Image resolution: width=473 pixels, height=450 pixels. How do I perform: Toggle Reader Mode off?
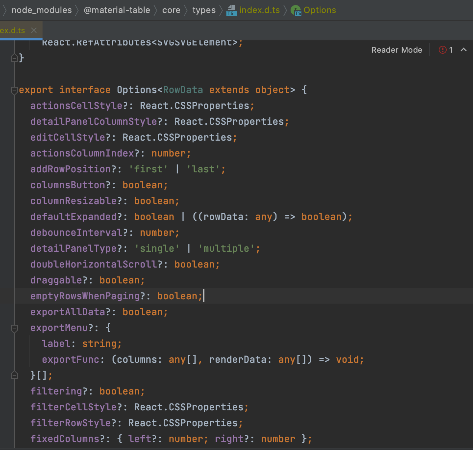[x=397, y=50]
